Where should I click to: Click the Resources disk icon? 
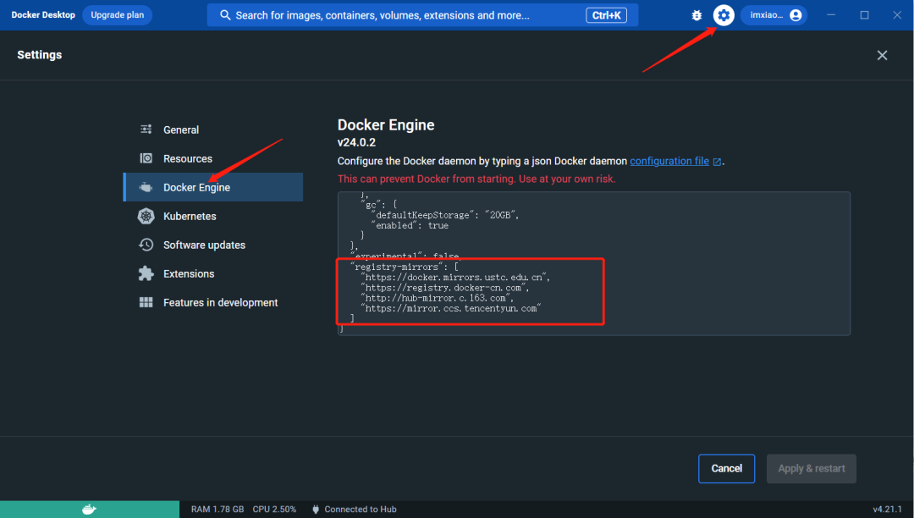(x=146, y=158)
